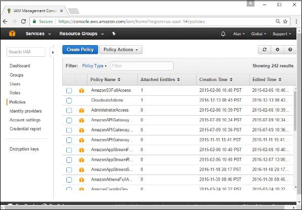Open the Resource Groups dropdown
Viewport: 302px width, 210px height.
coord(82,33)
